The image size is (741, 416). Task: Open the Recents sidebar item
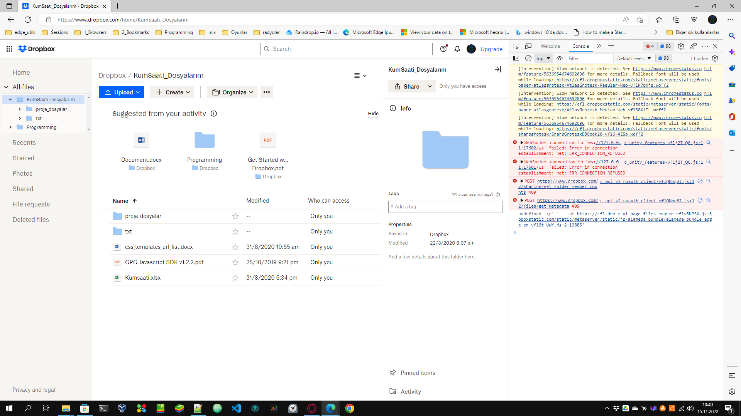[x=24, y=143]
